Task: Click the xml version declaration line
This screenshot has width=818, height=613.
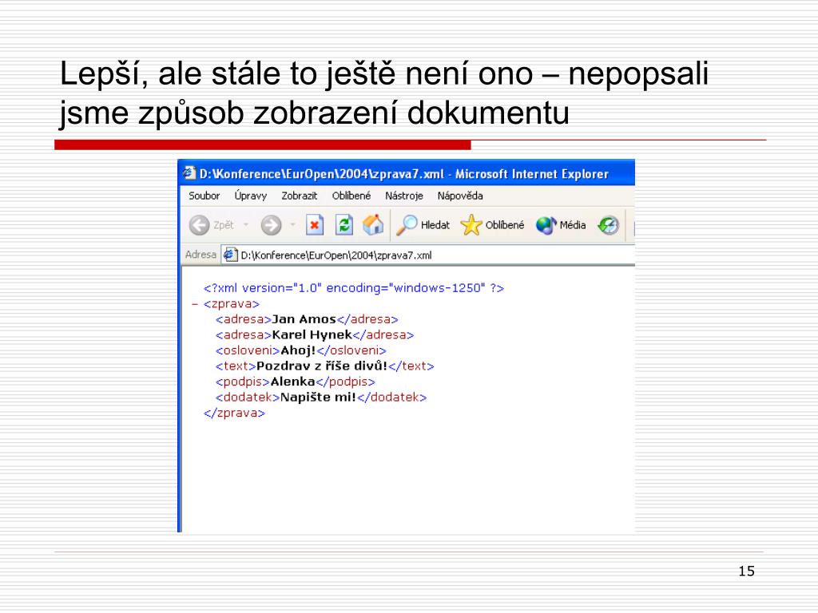Action: (x=354, y=288)
